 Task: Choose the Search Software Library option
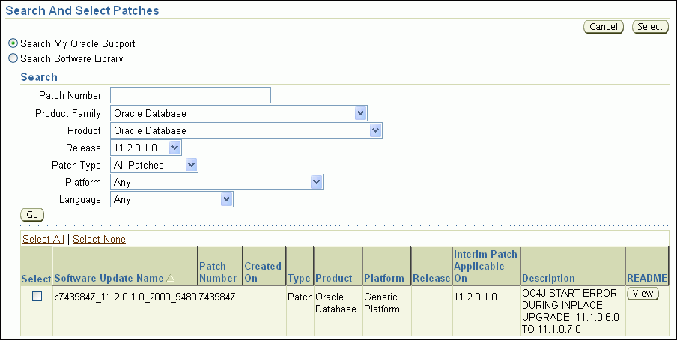(13, 58)
